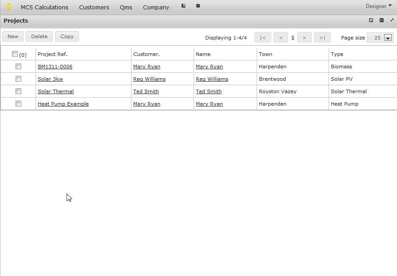Click the New project button
The height and width of the screenshot is (276, 397).
tap(13, 36)
